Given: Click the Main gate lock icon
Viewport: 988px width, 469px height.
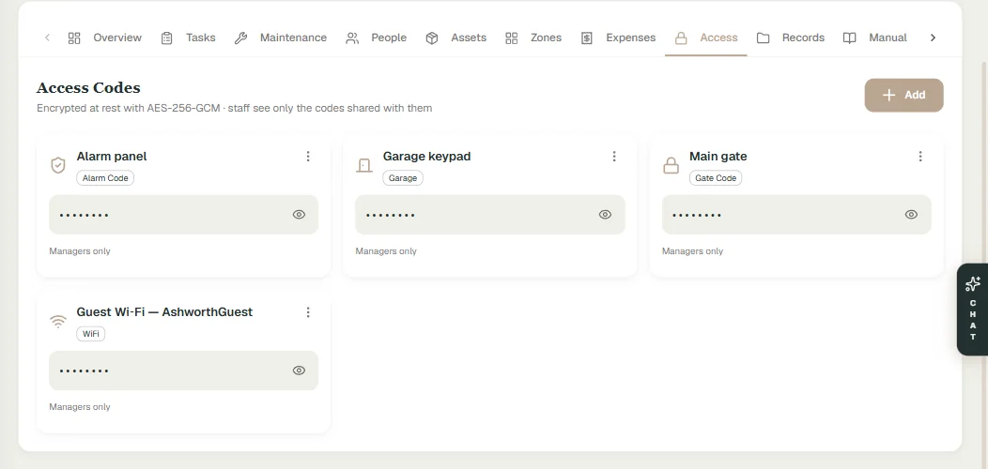Looking at the screenshot, I should click(x=672, y=166).
